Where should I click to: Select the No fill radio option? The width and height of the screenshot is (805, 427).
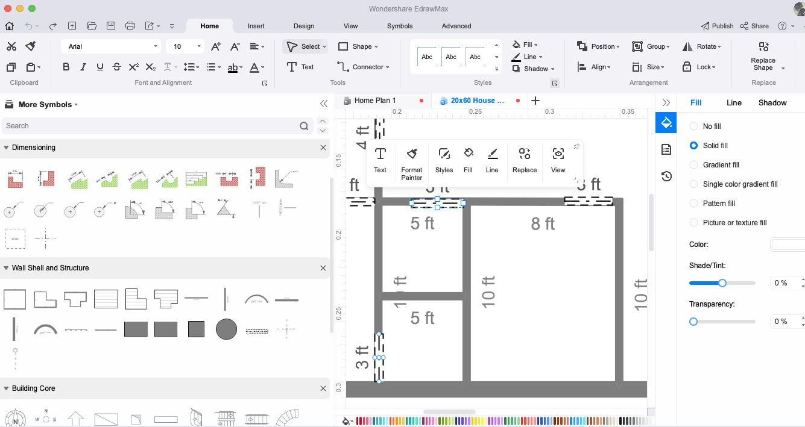pyautogui.click(x=693, y=126)
